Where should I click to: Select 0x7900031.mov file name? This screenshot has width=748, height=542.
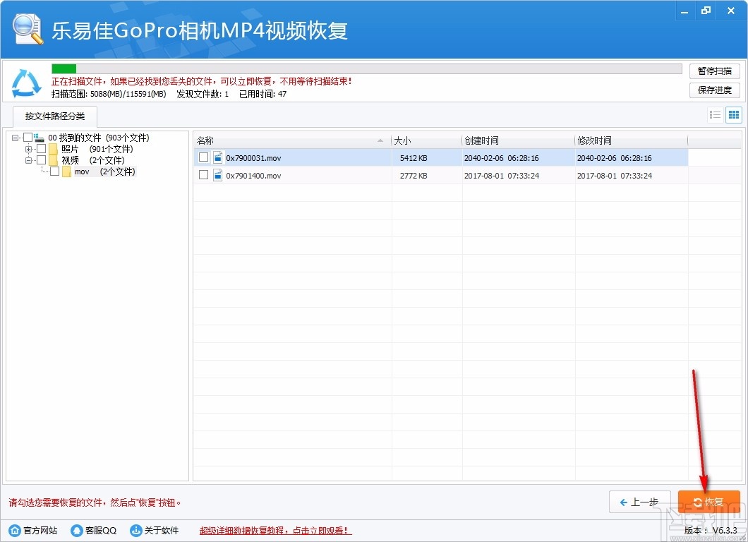253,158
